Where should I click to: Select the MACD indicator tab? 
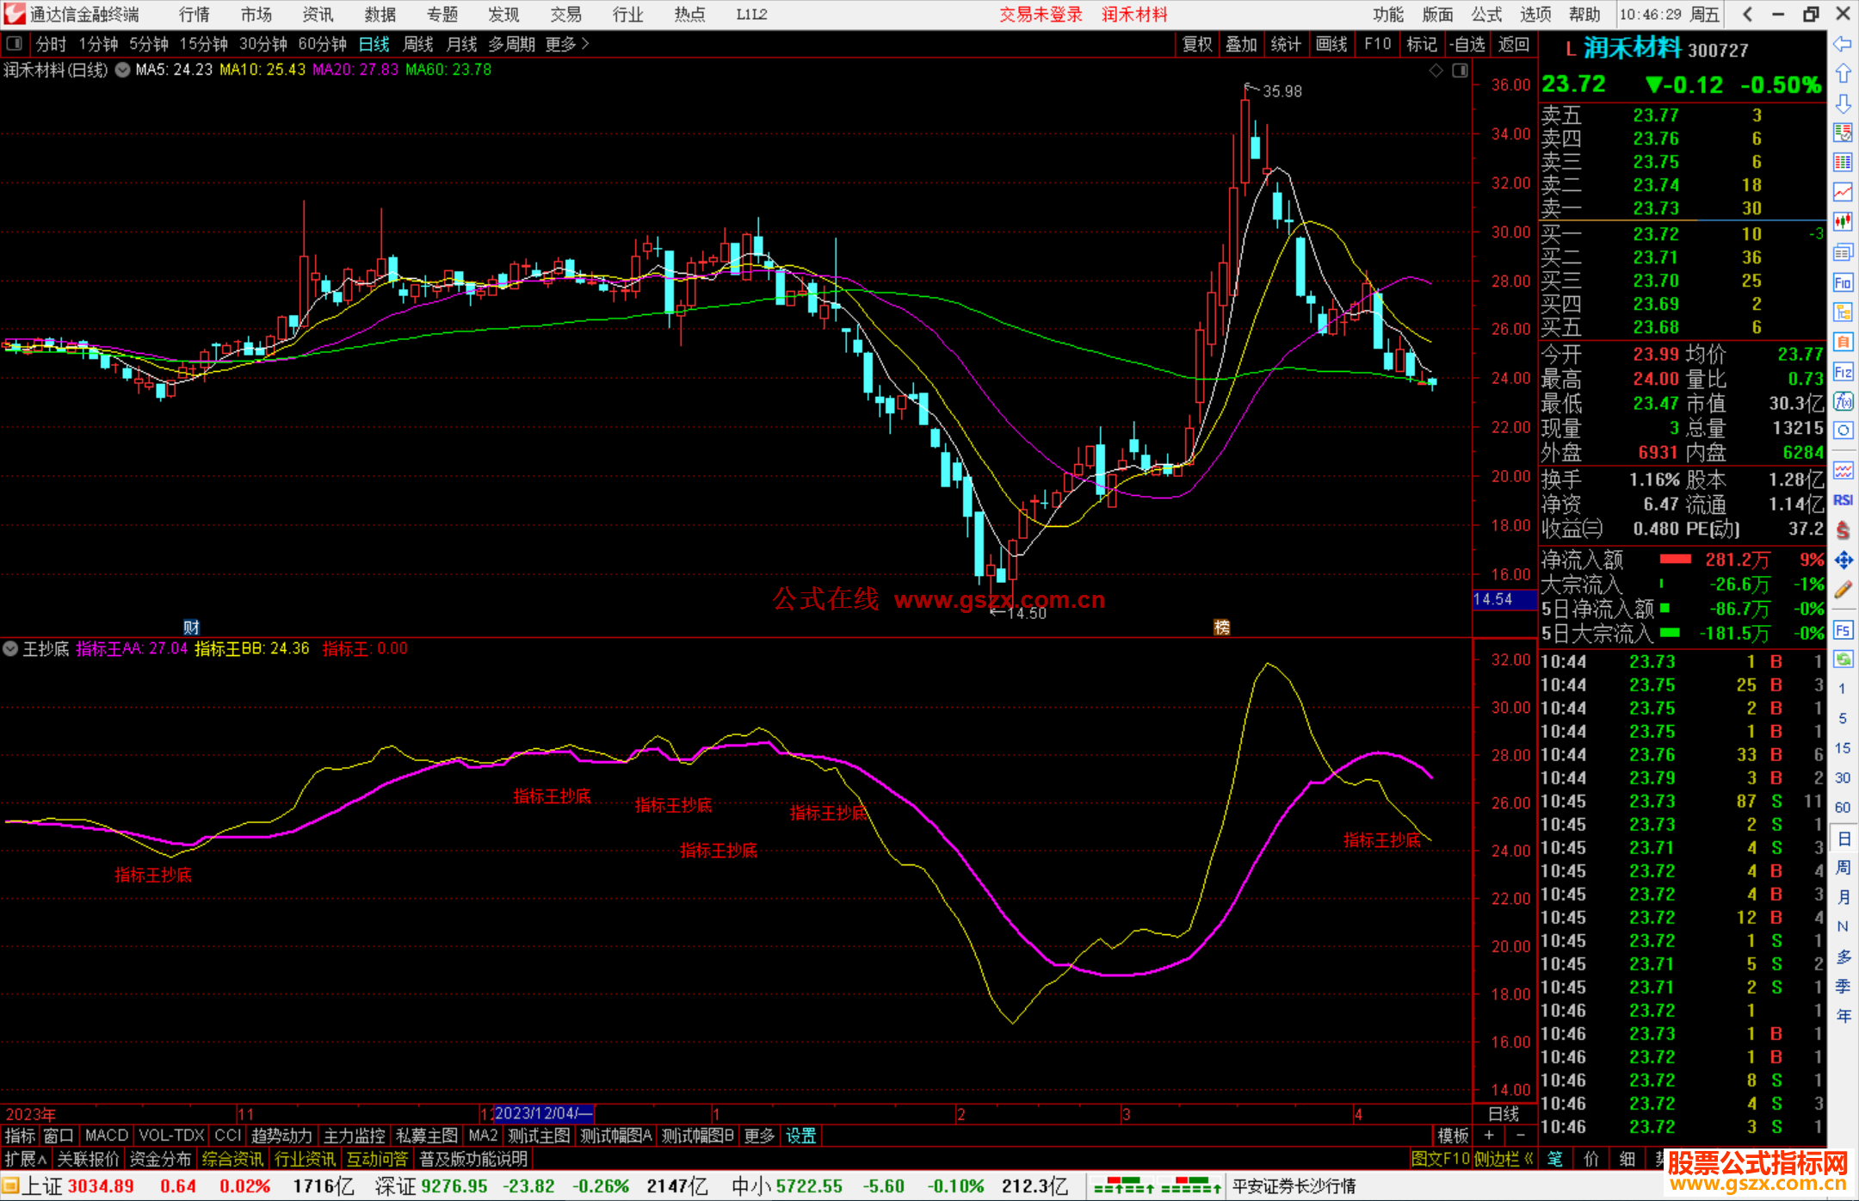coord(106,1136)
